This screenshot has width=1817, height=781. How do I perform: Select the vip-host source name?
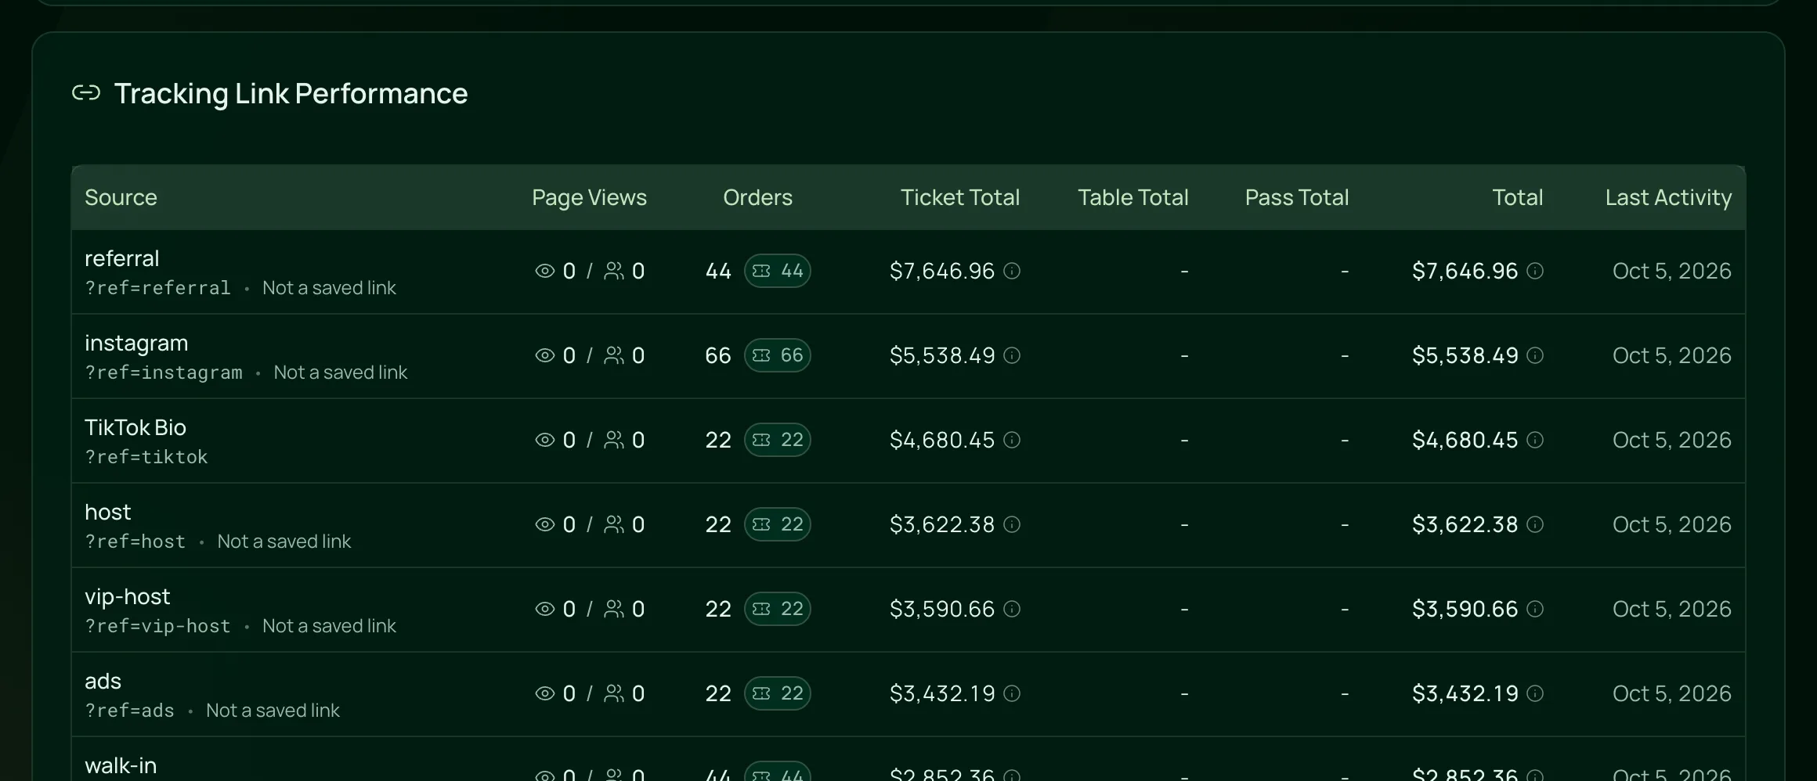click(127, 596)
